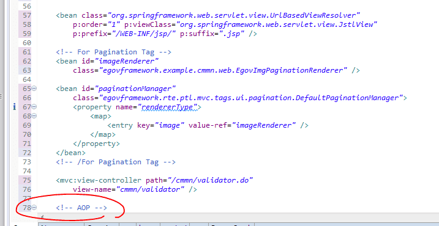
Task: Click the mvc:view-controller tag name
Action: (x=100, y=180)
